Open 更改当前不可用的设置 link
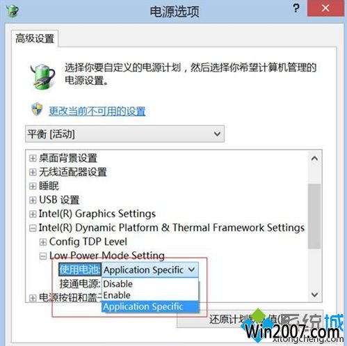This screenshot has width=347, height=346. click(97, 111)
